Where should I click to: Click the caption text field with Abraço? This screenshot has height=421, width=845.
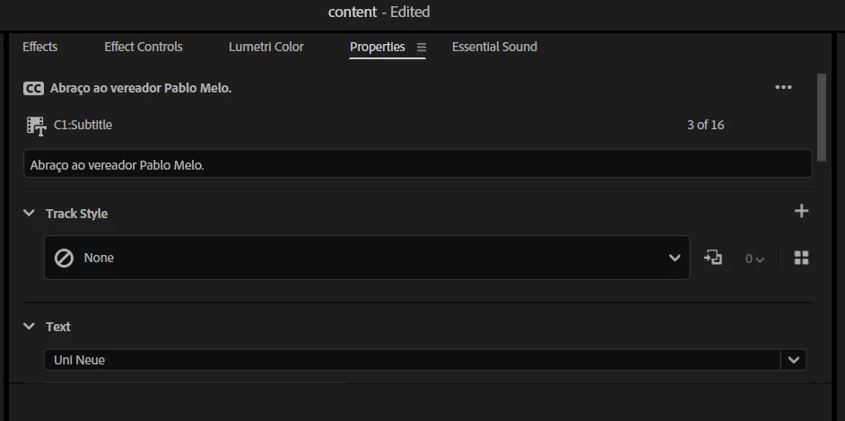(x=418, y=164)
